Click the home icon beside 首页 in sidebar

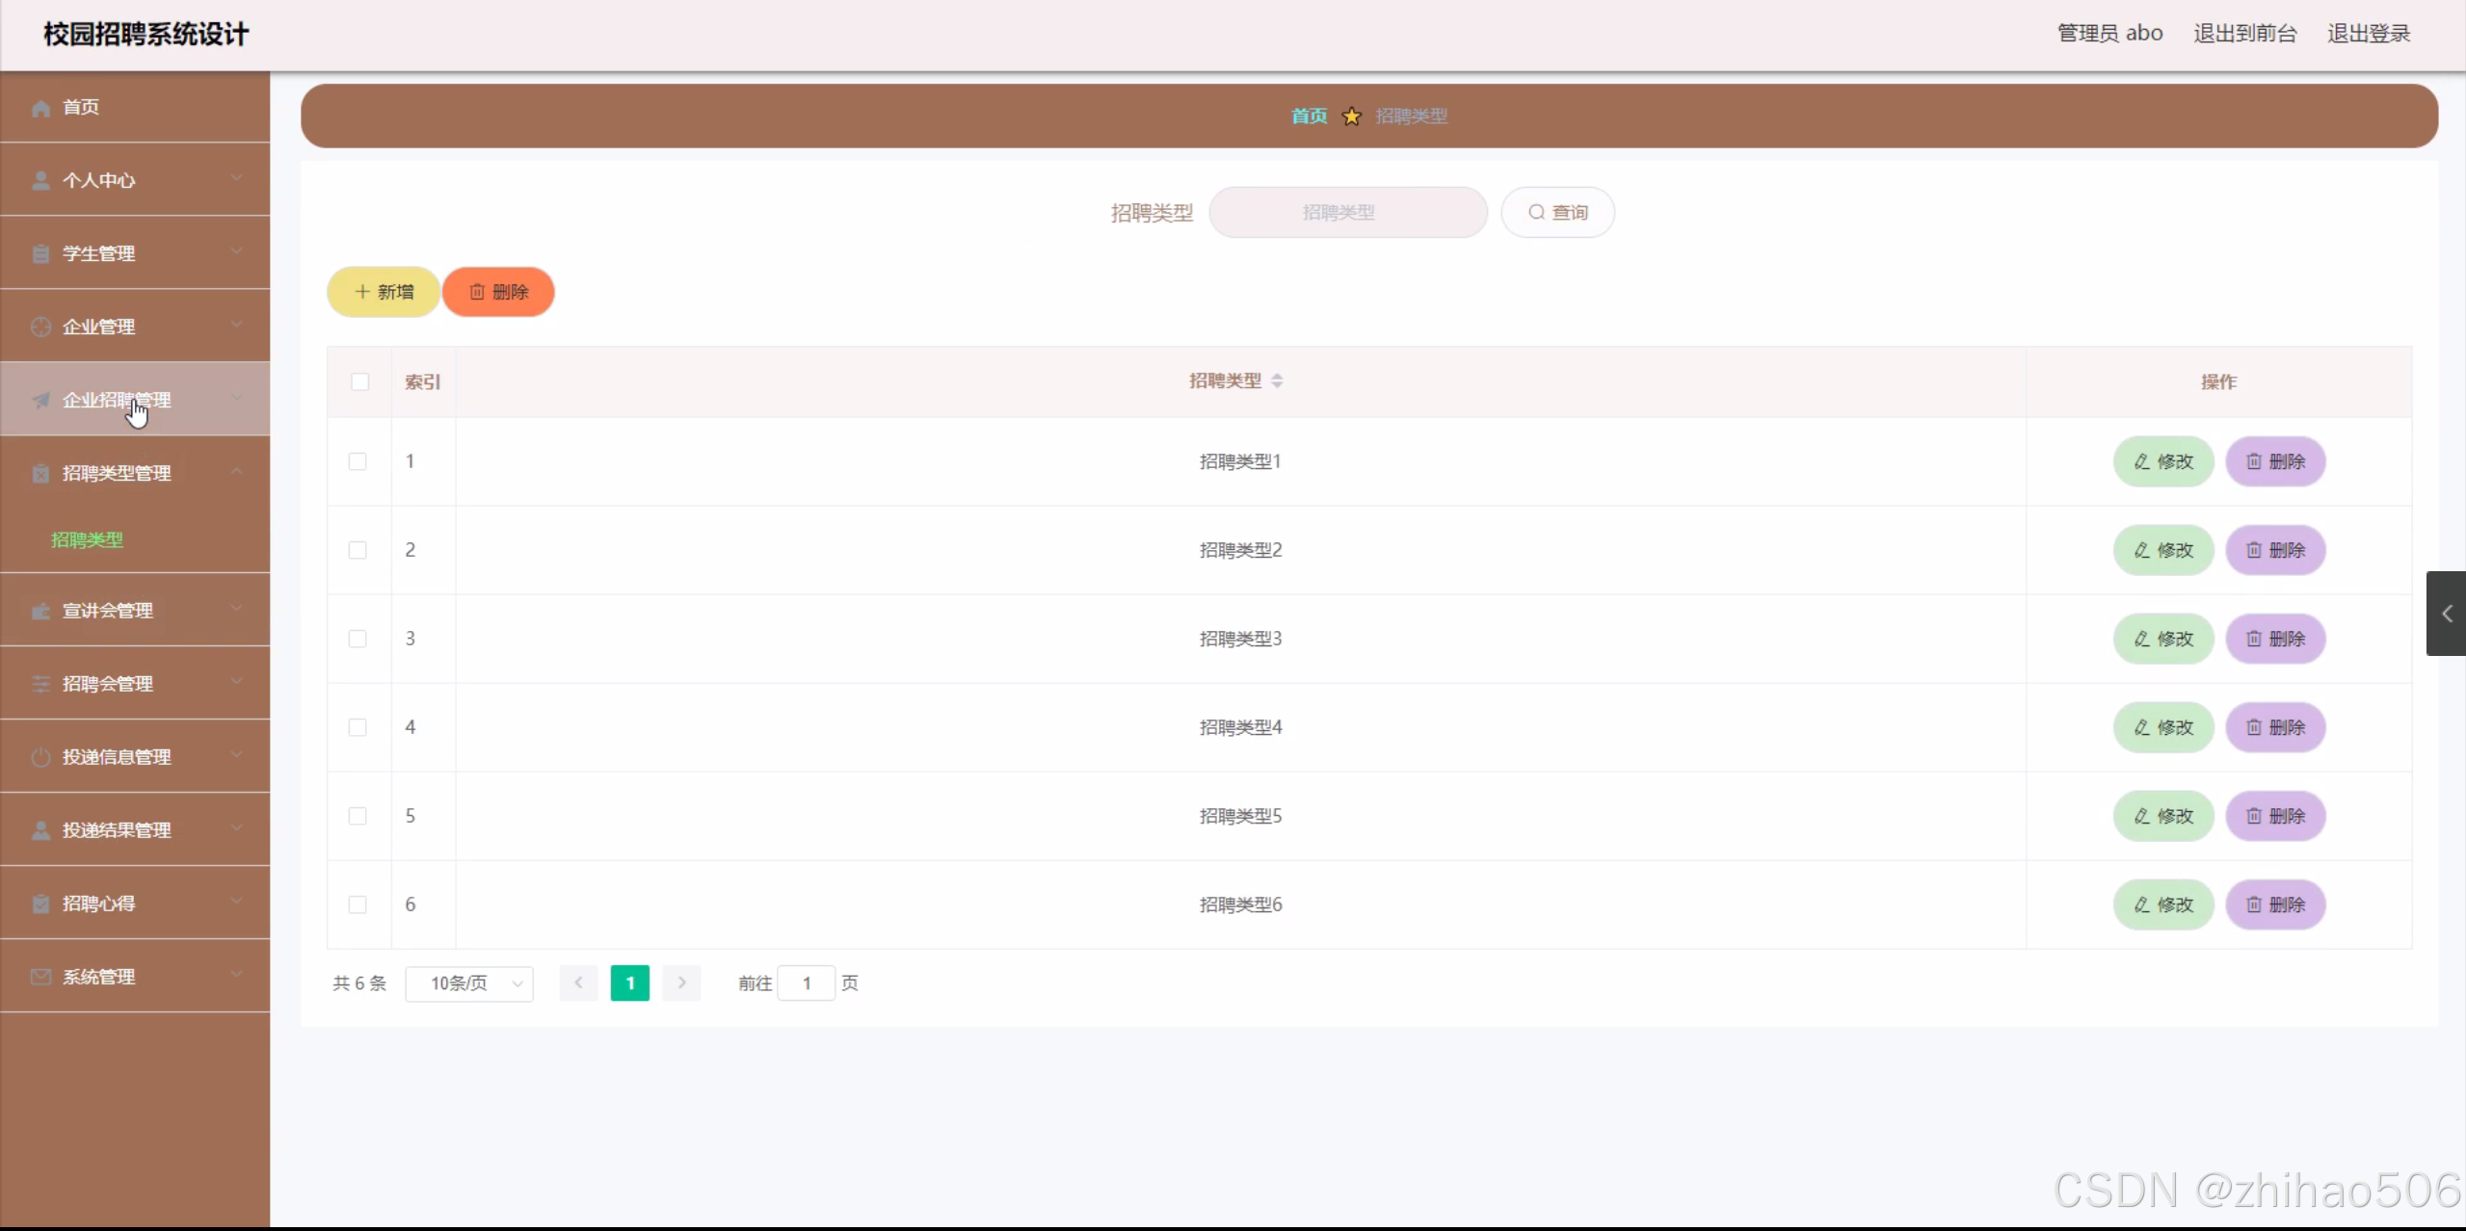[40, 108]
